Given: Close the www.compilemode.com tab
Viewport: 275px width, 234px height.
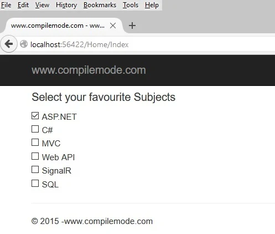Looking at the screenshot, I should [x=113, y=26].
